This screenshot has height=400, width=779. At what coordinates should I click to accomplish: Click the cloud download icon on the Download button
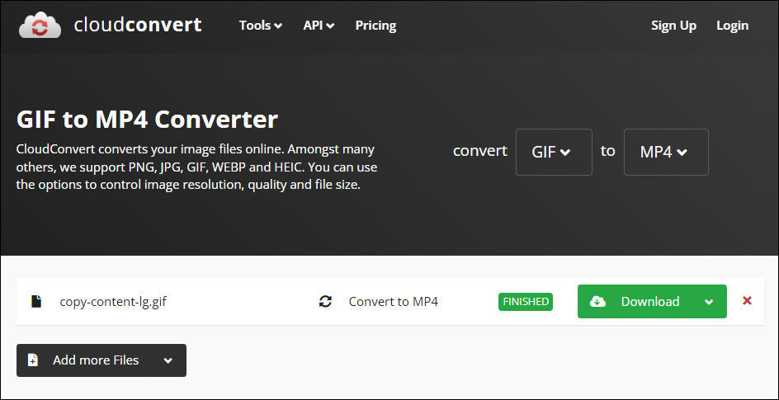(597, 301)
